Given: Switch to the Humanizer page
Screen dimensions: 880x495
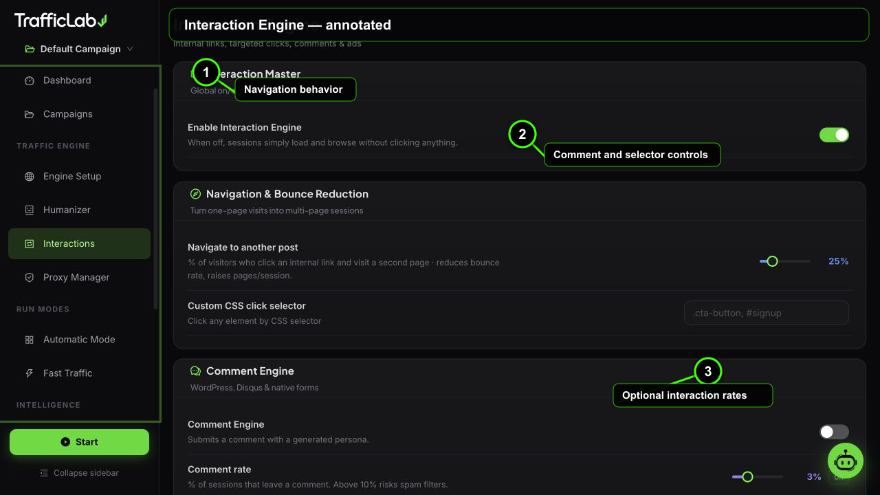Looking at the screenshot, I should point(79,210).
